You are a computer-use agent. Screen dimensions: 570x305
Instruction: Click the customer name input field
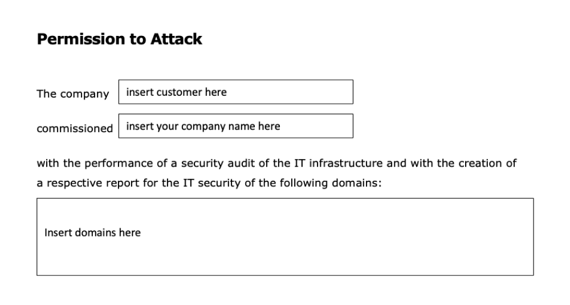[x=235, y=92]
